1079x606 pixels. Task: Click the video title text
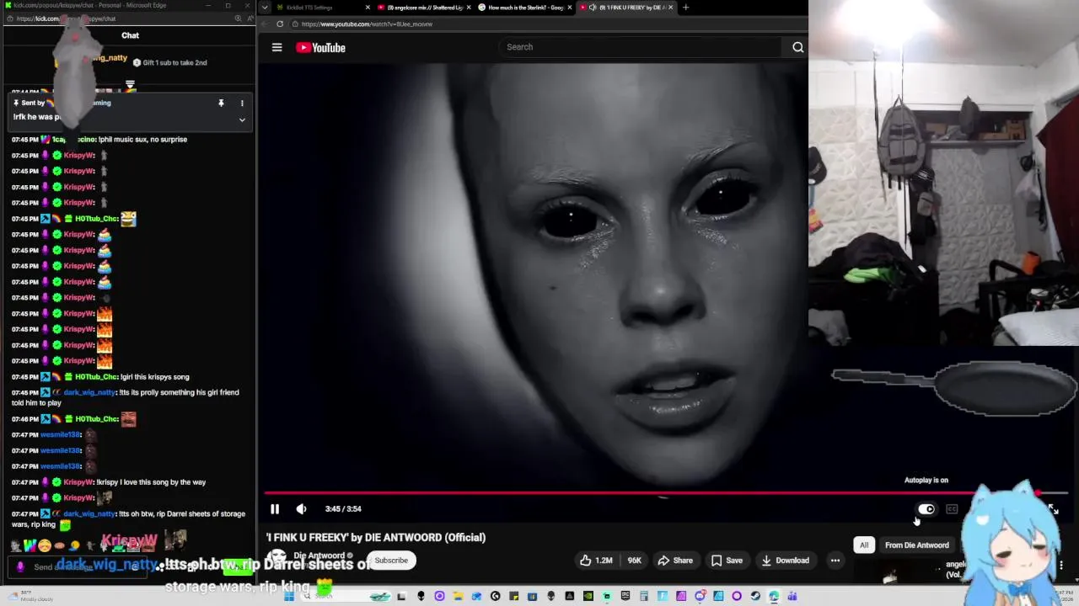click(x=376, y=537)
